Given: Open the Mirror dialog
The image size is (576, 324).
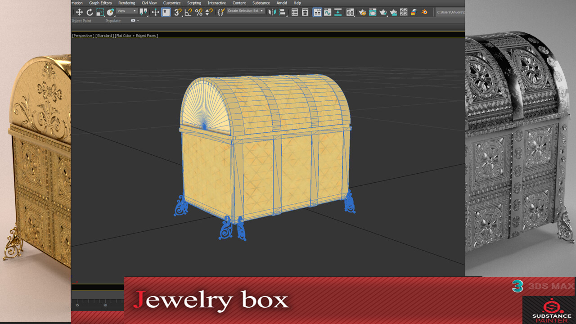Looking at the screenshot, I should point(273,12).
